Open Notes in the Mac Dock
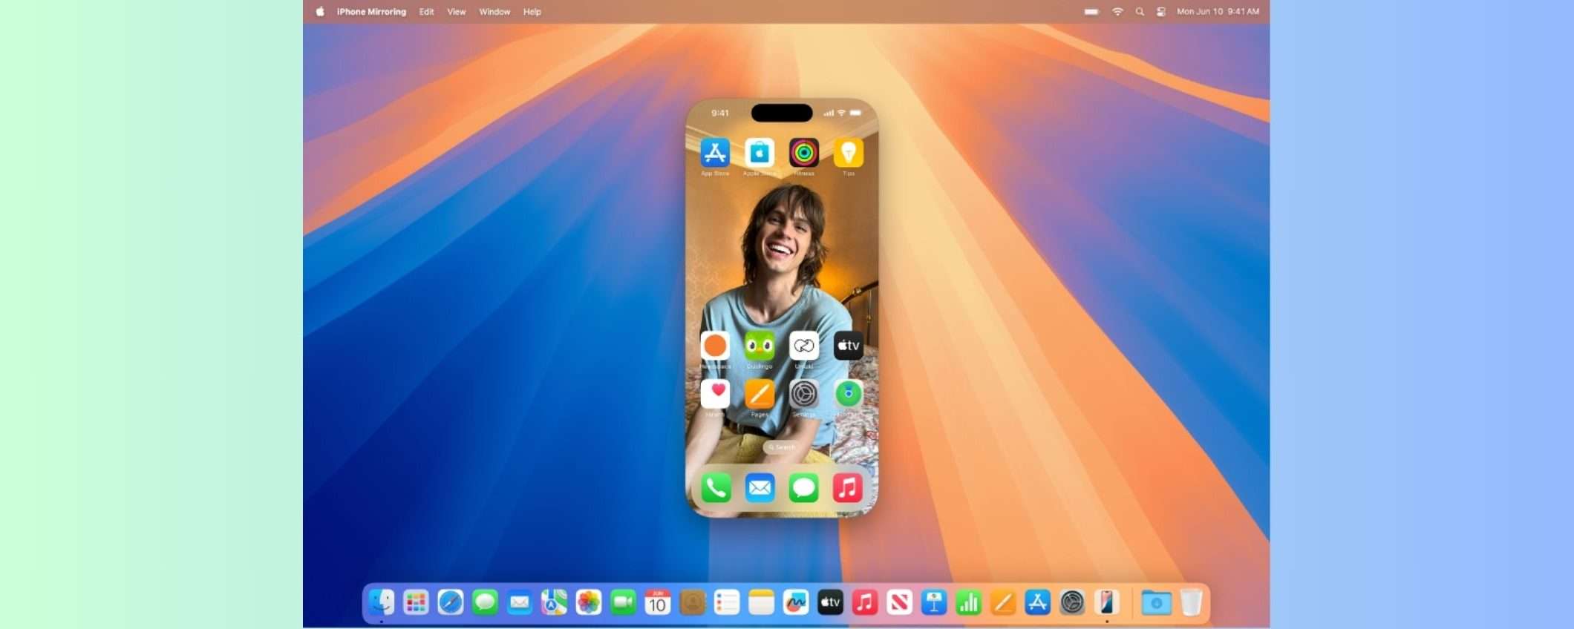The height and width of the screenshot is (629, 1574). click(761, 602)
